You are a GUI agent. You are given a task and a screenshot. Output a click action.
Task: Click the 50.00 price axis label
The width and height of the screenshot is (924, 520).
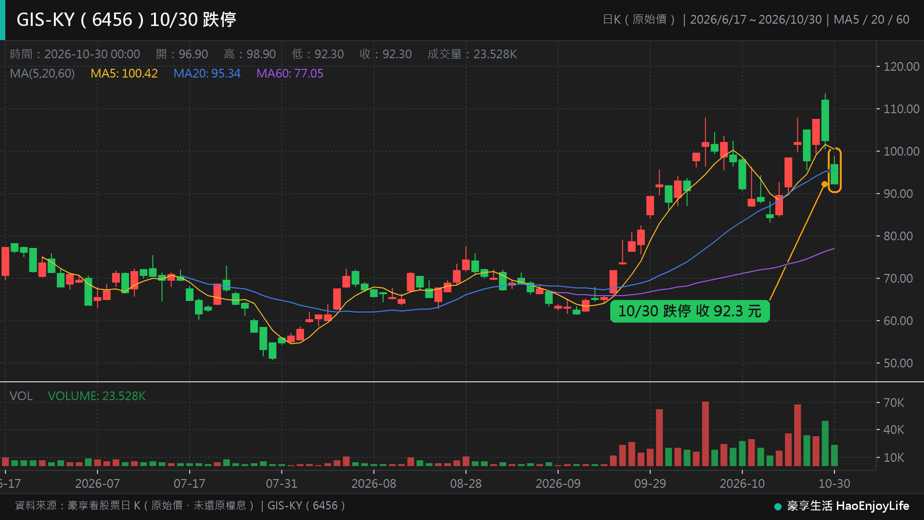[898, 364]
